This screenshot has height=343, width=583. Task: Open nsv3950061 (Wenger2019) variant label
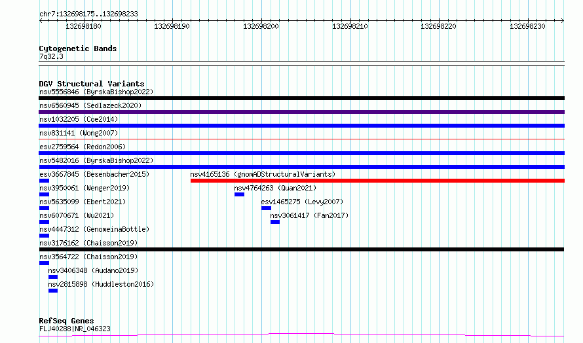tap(85, 188)
